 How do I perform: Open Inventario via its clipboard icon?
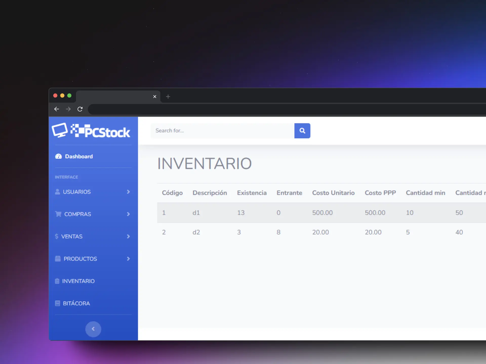pos(57,281)
